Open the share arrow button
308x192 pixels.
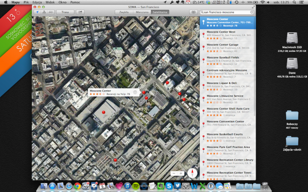[x=80, y=12]
